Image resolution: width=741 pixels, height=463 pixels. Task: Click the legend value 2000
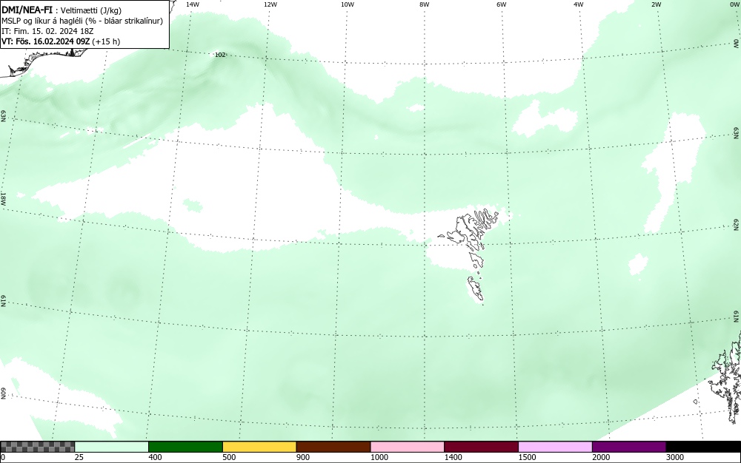coord(601,457)
